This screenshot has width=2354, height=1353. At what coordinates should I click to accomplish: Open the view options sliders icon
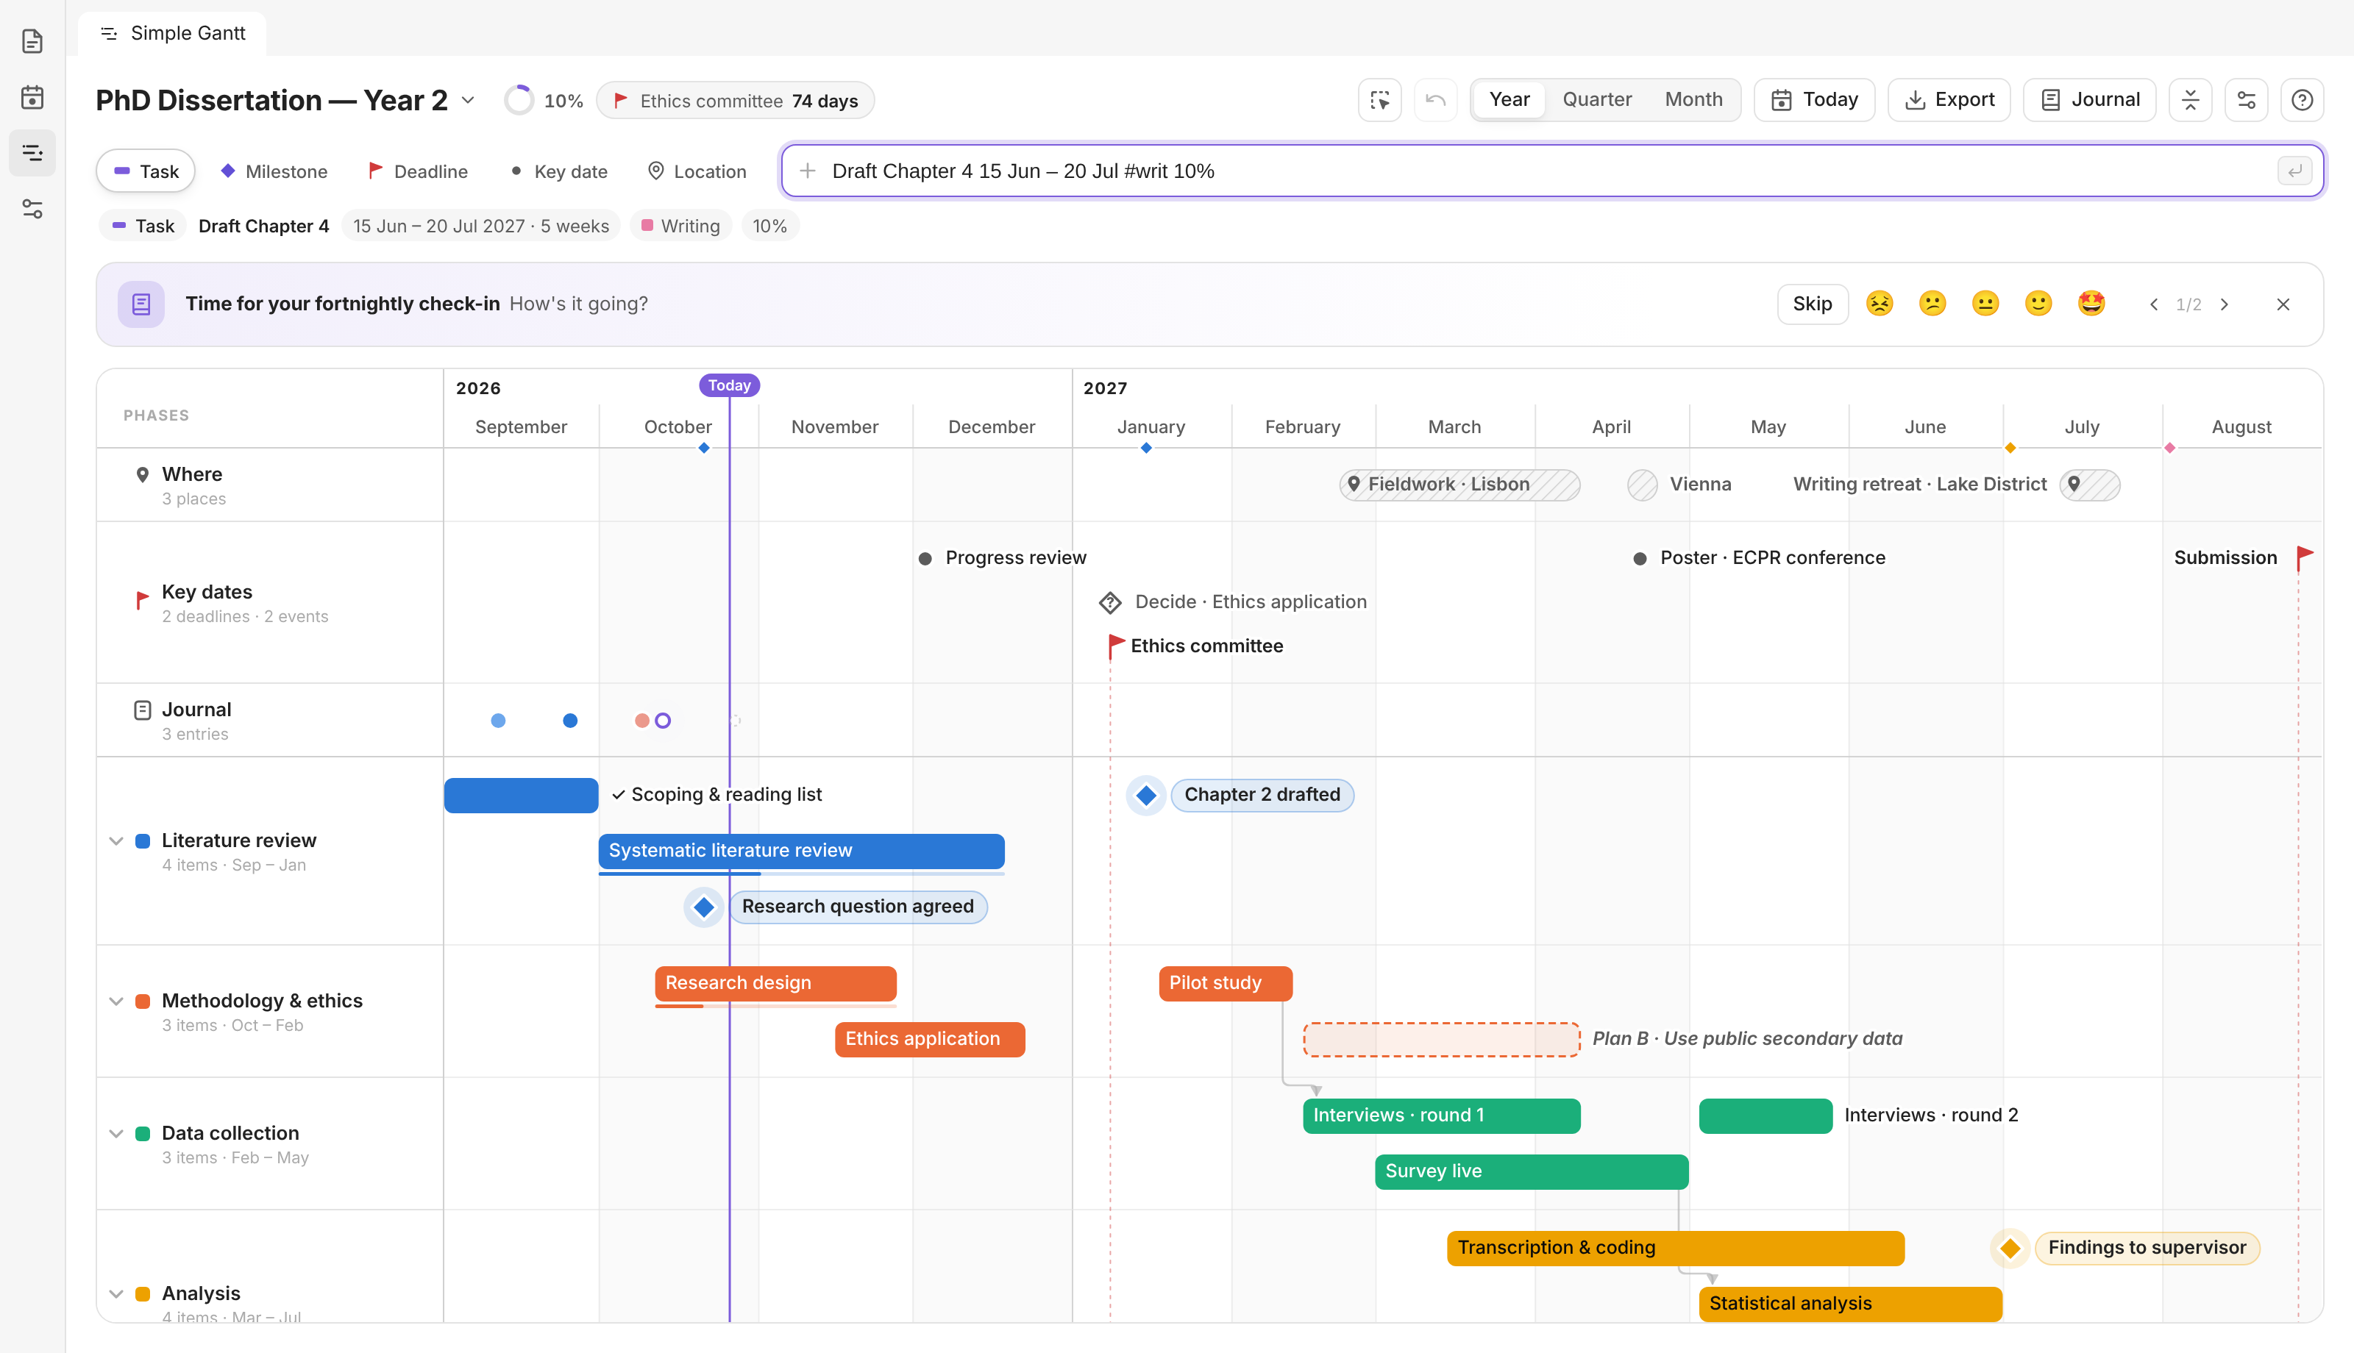click(2246, 99)
